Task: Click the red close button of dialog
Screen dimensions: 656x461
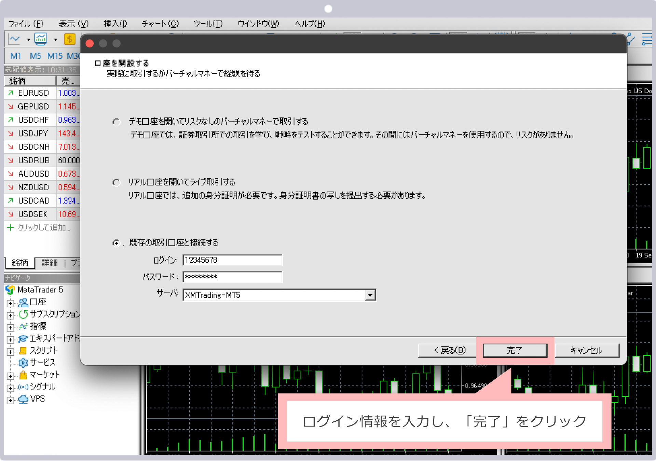Action: (90, 44)
